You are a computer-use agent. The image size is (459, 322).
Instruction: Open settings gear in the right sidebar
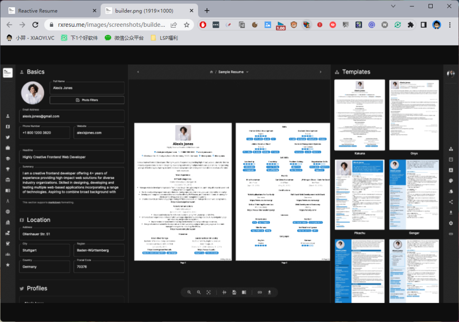click(x=451, y=223)
